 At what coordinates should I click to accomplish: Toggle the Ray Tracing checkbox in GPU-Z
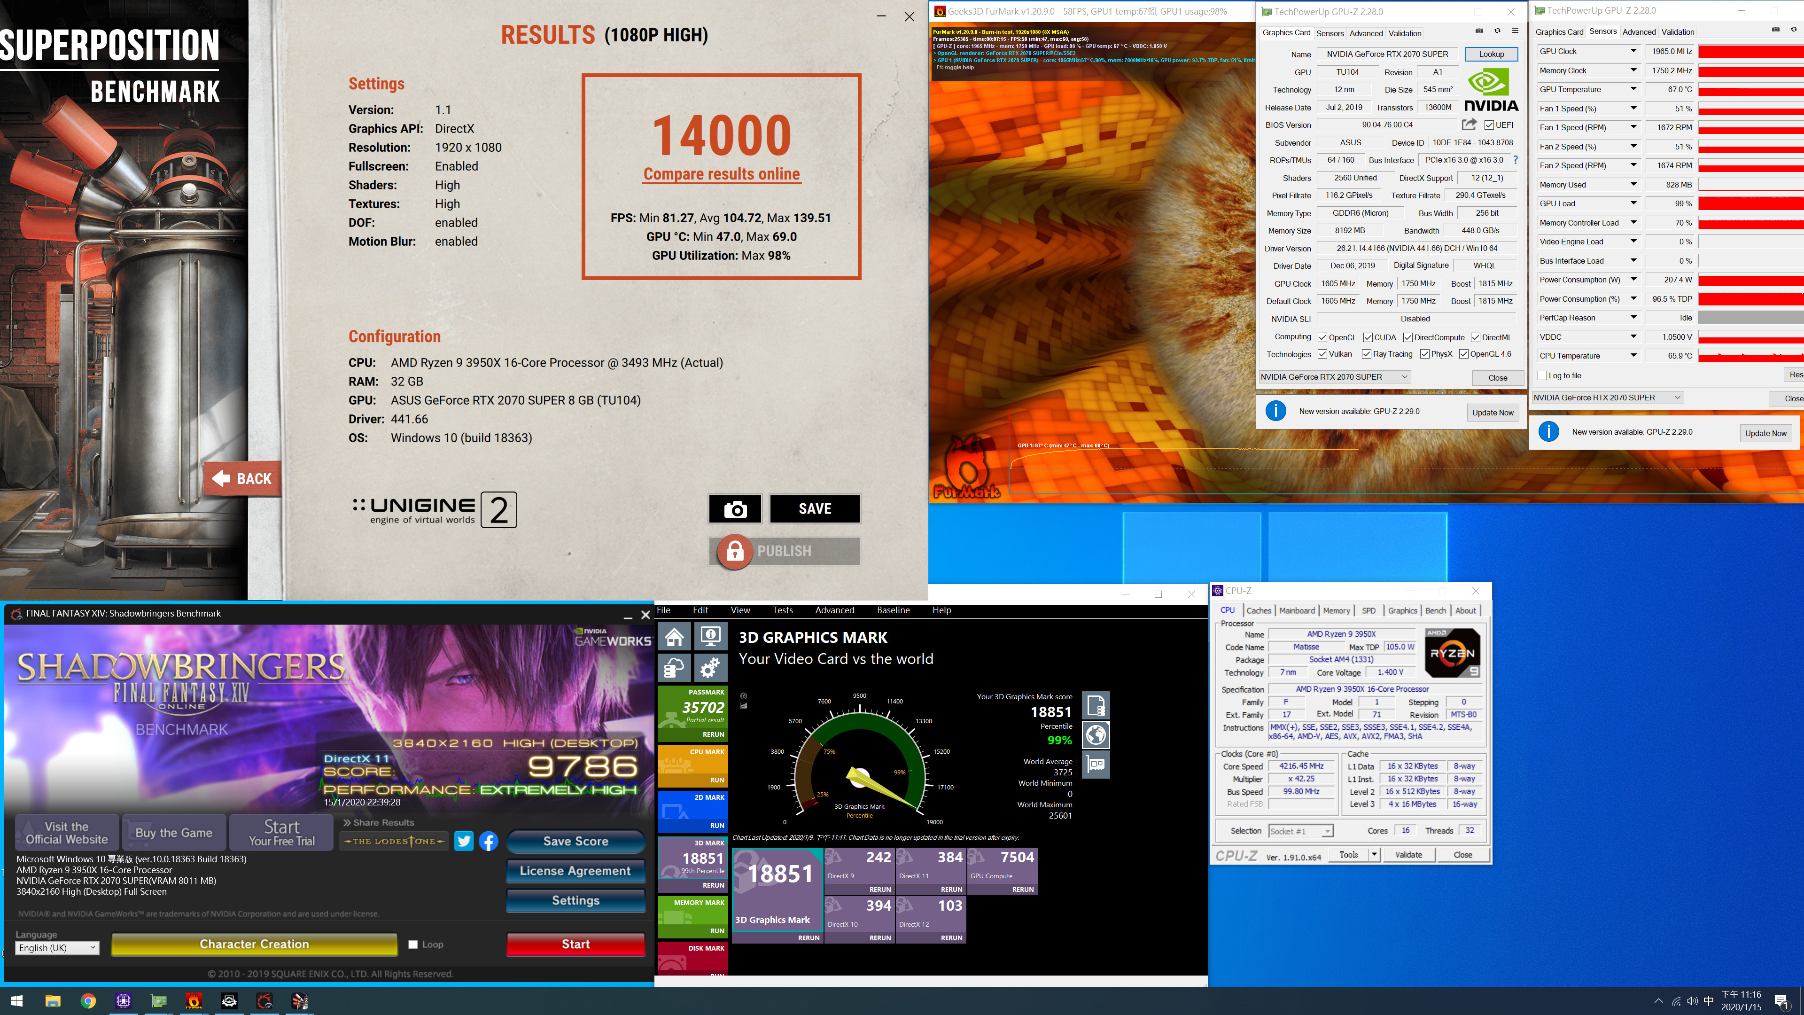[x=1366, y=354]
